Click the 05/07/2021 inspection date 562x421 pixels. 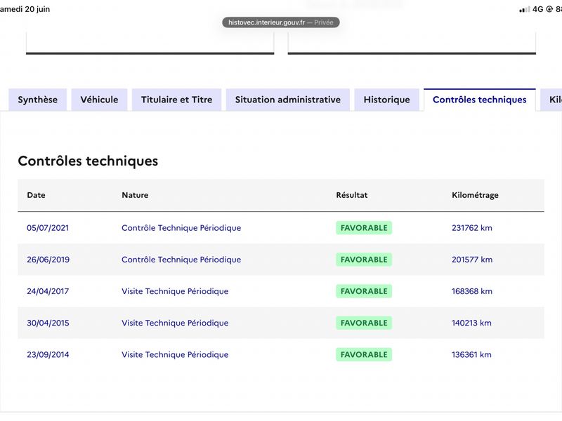point(48,228)
